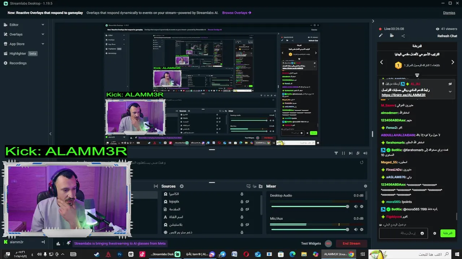
Task: Open Mic/Aux settings gear
Action: click(362, 230)
